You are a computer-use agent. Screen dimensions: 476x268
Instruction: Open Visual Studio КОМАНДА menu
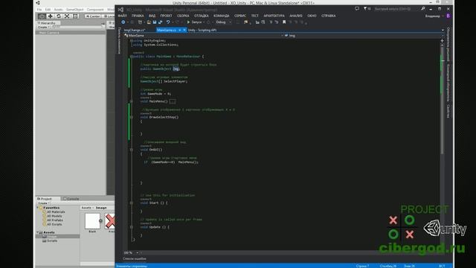222,16
